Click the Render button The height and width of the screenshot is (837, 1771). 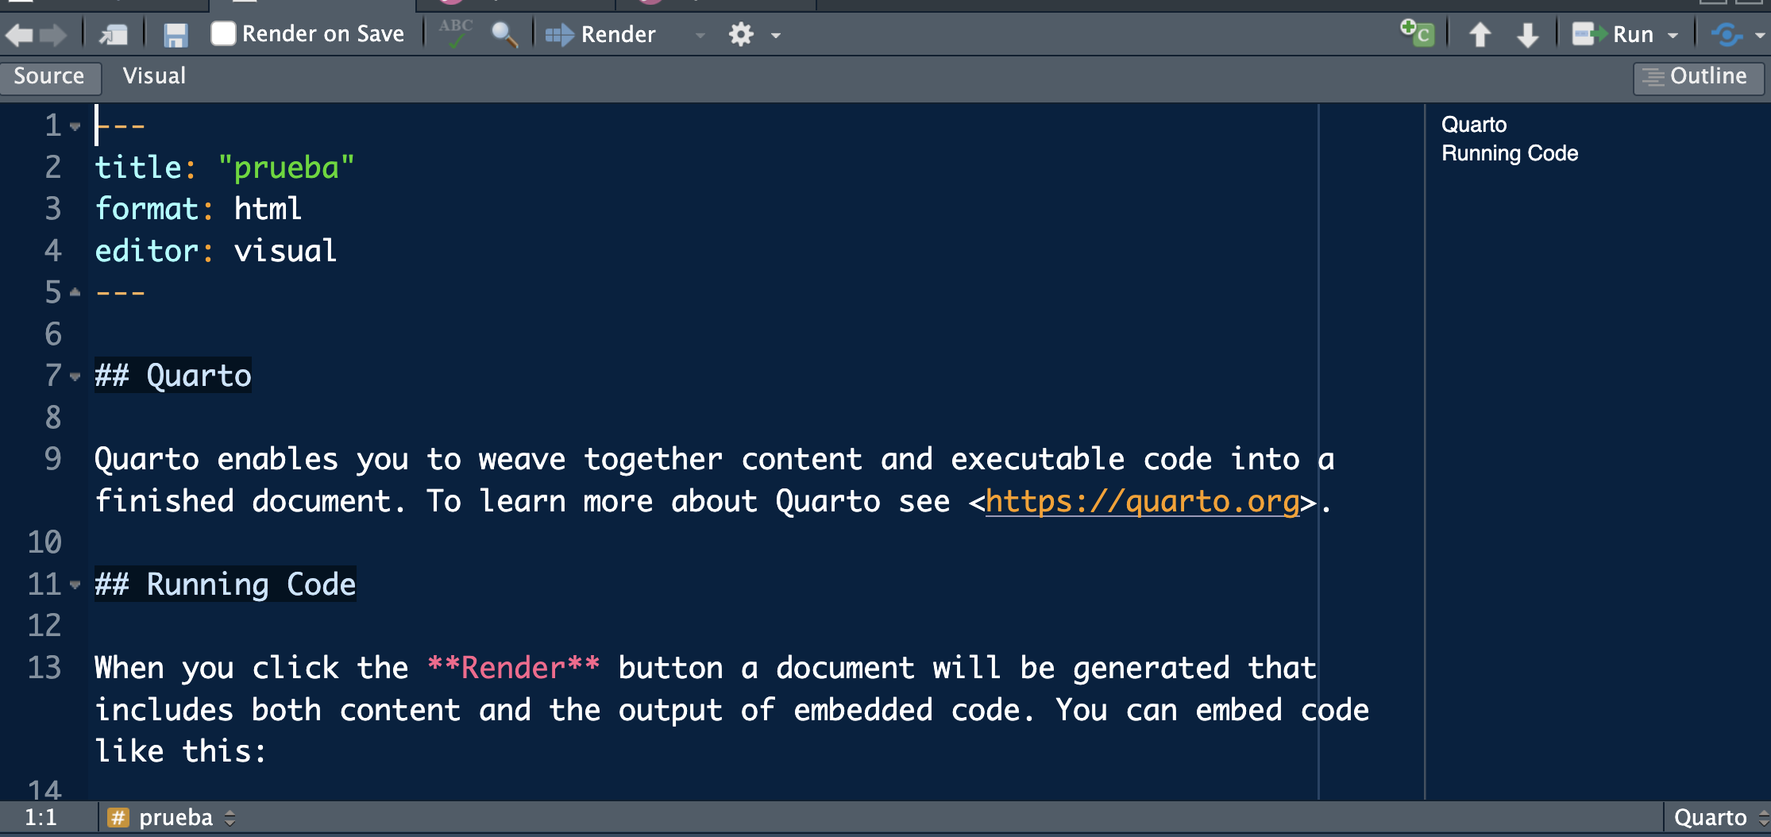point(602,35)
